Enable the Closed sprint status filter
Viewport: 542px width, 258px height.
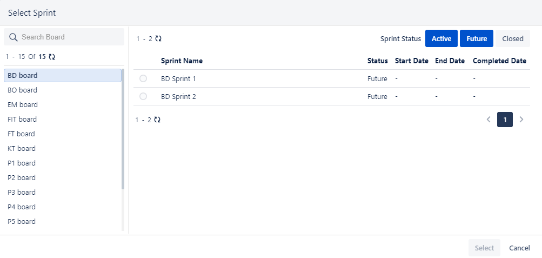tap(512, 39)
